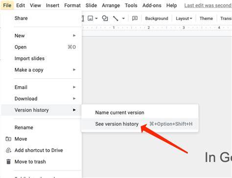Choose Name current version

point(140,112)
